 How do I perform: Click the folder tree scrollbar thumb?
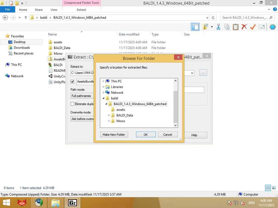click(175, 107)
